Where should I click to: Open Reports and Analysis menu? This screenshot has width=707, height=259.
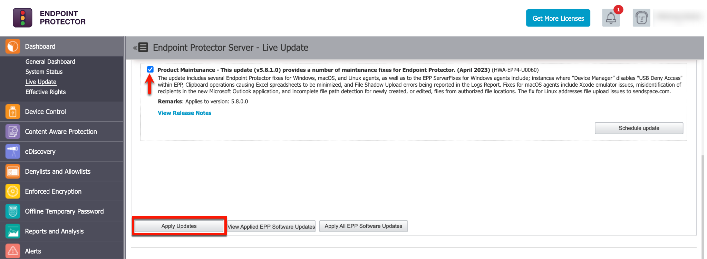[x=61, y=231]
